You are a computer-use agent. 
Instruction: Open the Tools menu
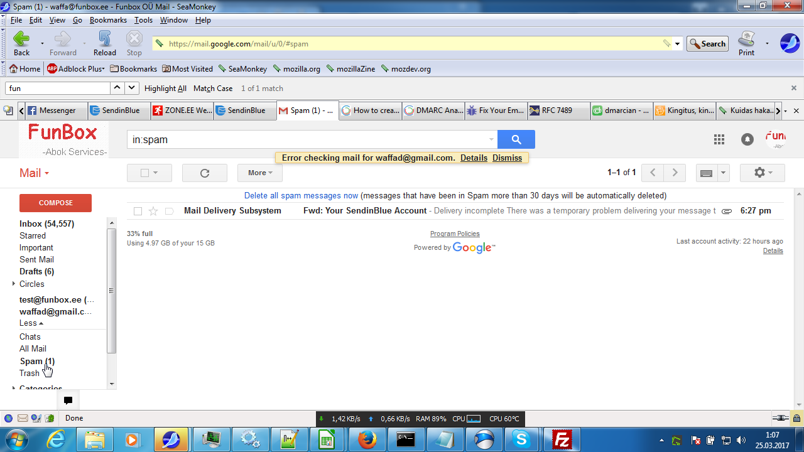143,20
